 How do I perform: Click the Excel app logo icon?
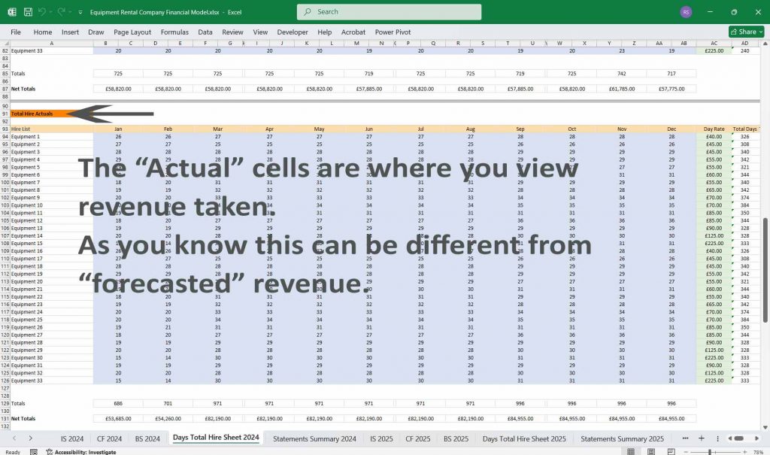[x=11, y=12]
